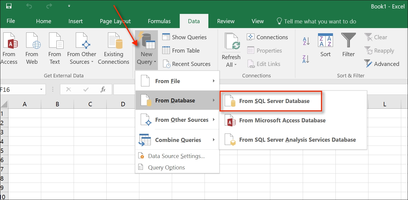Switch to the Insert tab
The image size is (408, 200).
(x=76, y=21)
